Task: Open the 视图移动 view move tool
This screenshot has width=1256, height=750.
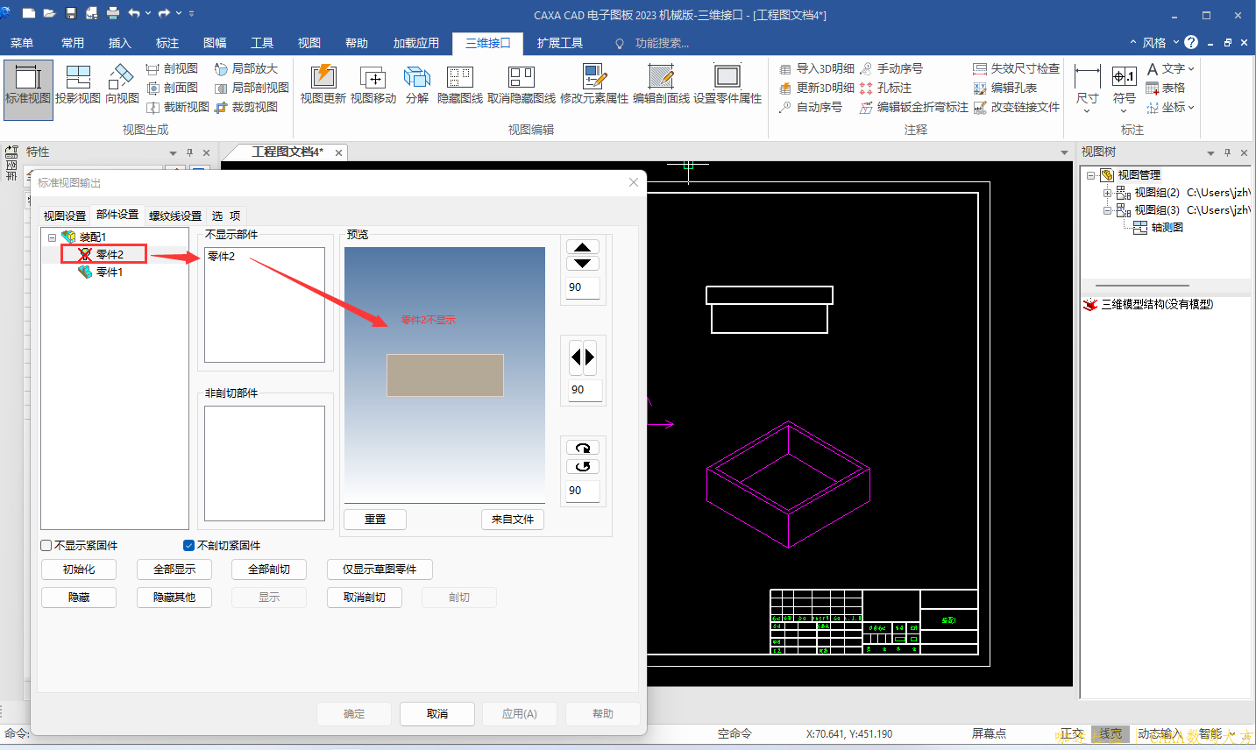Action: (x=373, y=83)
